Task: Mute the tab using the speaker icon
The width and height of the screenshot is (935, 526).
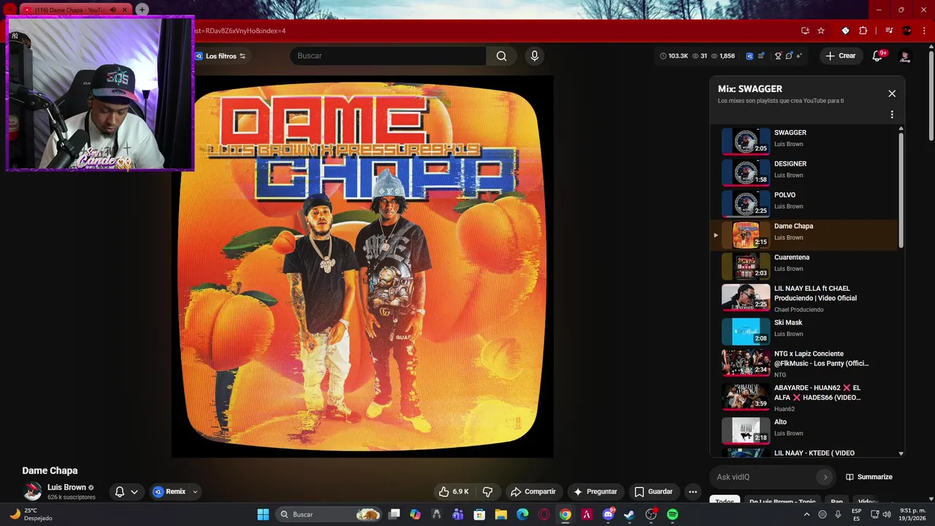Action: (113, 9)
